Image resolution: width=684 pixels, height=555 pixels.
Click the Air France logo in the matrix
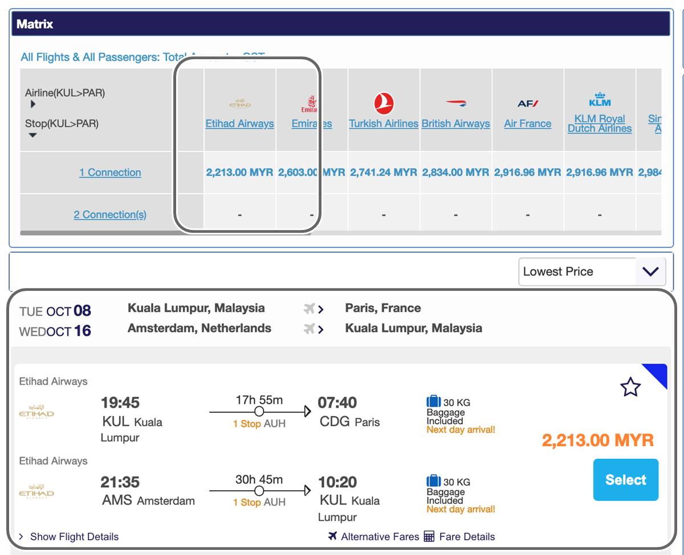click(x=528, y=104)
